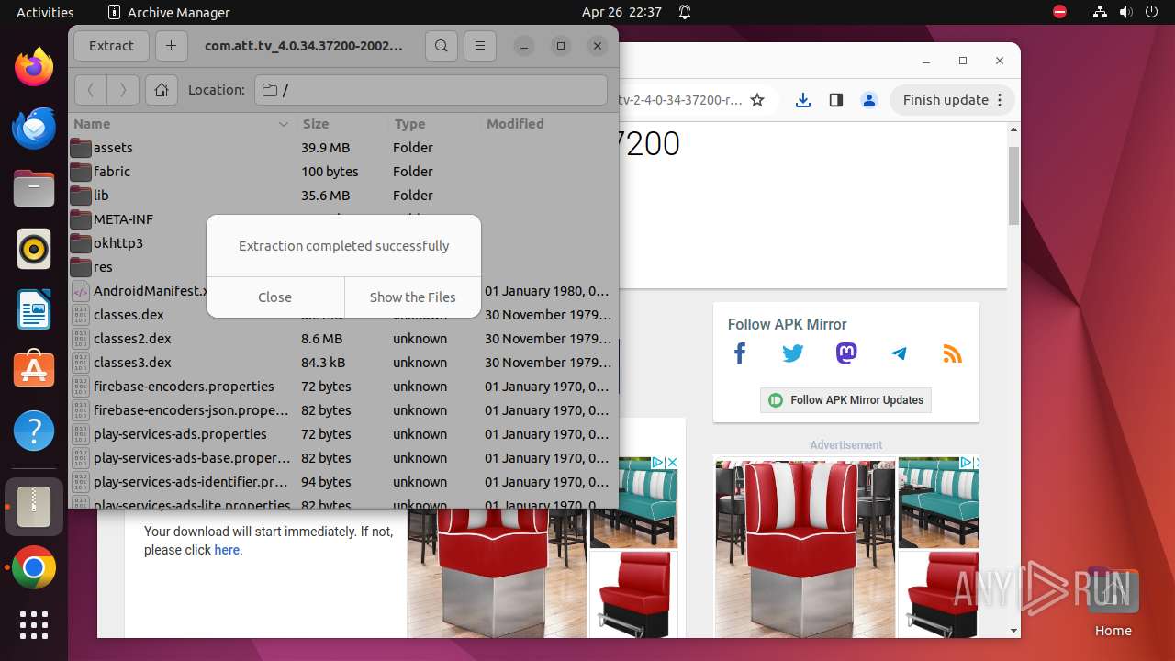Sort by the Size column header
Image resolution: width=1175 pixels, height=661 pixels.
pyautogui.click(x=341, y=124)
